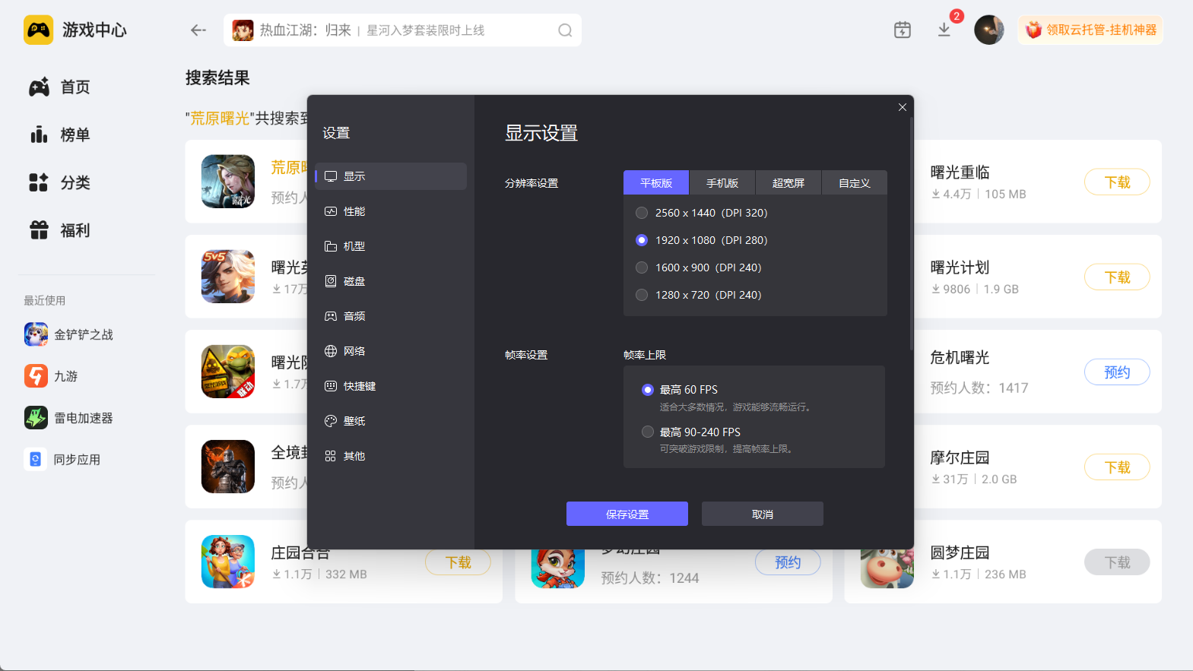Open 圆梦庄园 cow thumbnail
The image size is (1193, 671).
point(887,568)
